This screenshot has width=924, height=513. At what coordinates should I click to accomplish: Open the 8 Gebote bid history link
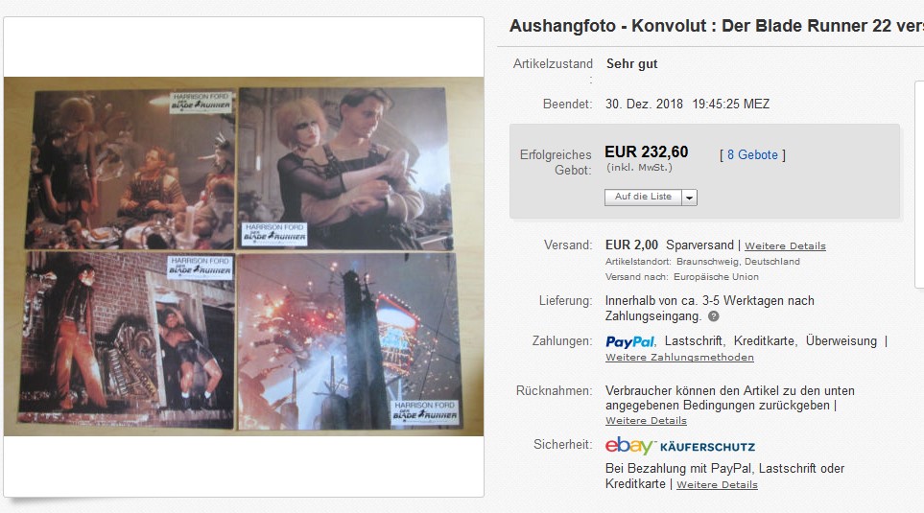tap(752, 155)
